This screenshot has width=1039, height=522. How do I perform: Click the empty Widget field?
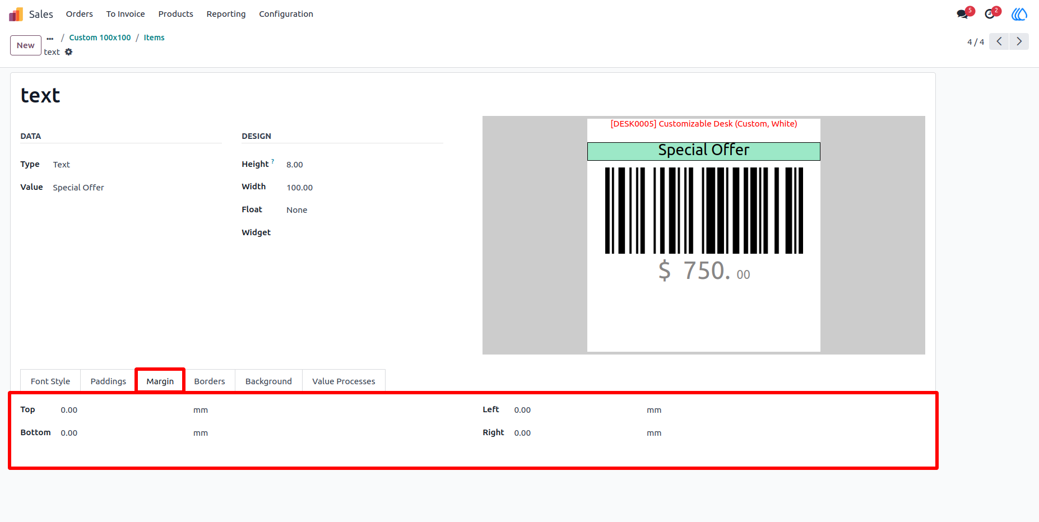click(x=364, y=232)
